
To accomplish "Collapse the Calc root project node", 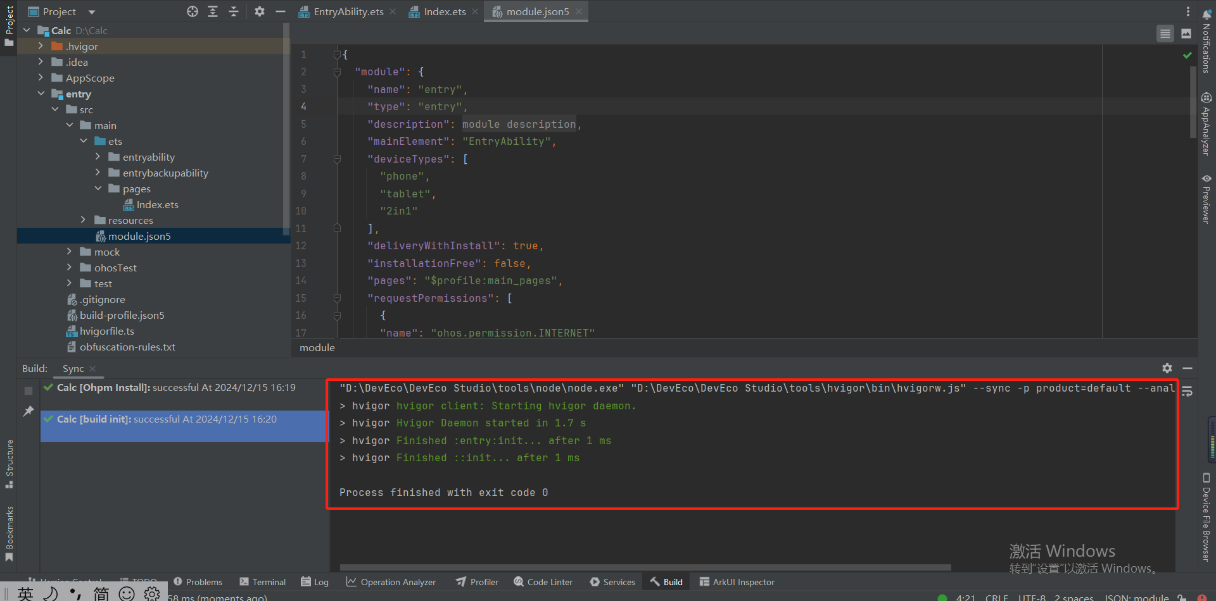I will coord(27,30).
